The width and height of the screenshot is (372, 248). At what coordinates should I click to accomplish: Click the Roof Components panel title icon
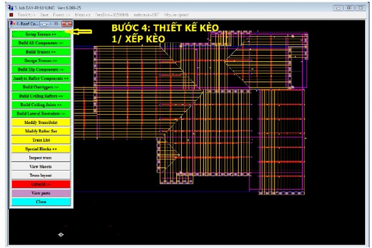click(12, 24)
